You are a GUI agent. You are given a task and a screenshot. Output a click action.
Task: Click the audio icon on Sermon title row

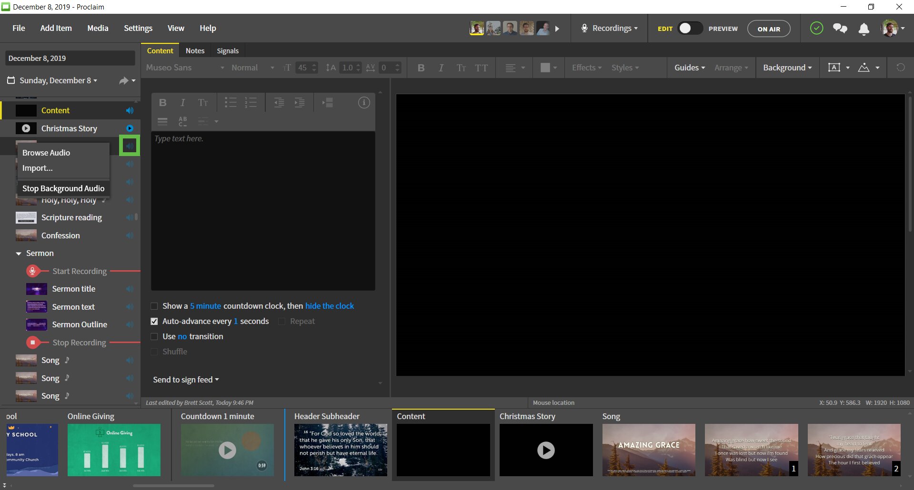pos(130,289)
